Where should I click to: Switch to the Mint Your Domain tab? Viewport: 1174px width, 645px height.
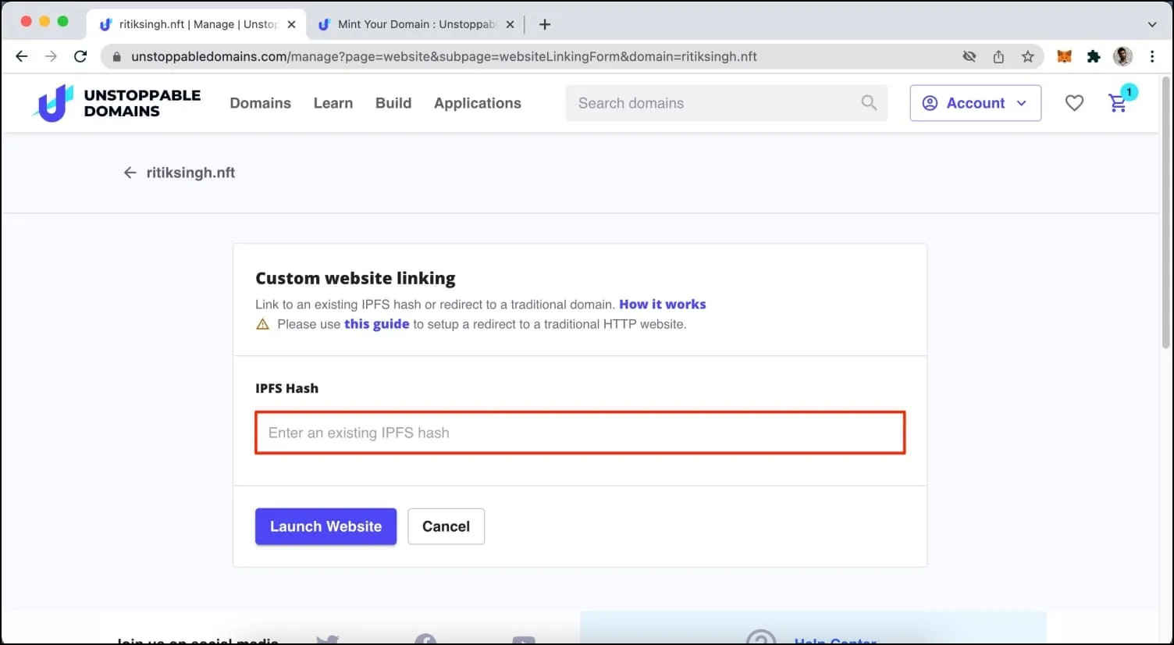pos(416,24)
